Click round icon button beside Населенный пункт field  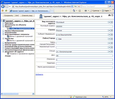(x=112, y=47)
